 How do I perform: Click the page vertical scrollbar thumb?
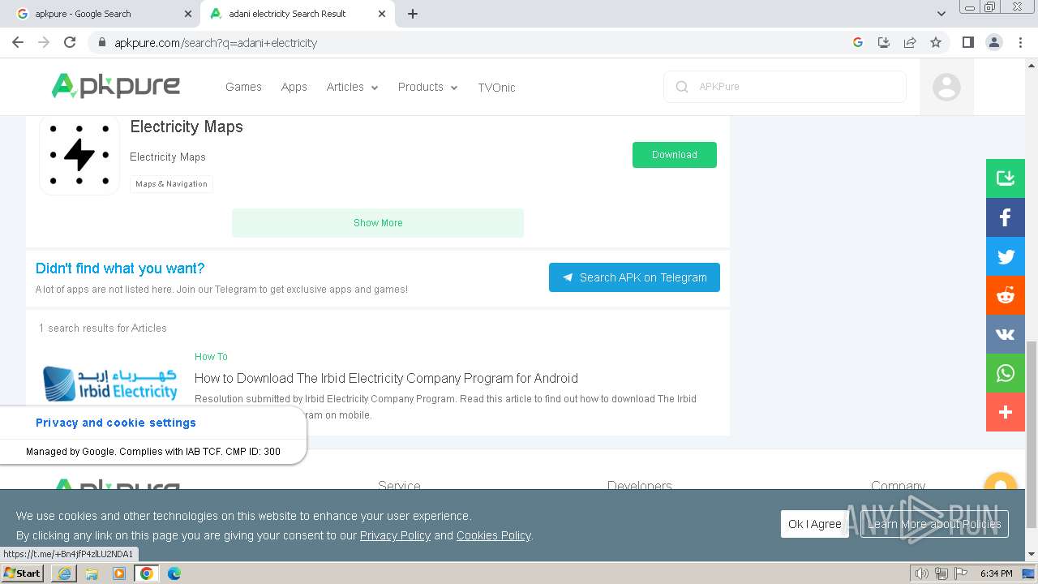click(x=1032, y=434)
